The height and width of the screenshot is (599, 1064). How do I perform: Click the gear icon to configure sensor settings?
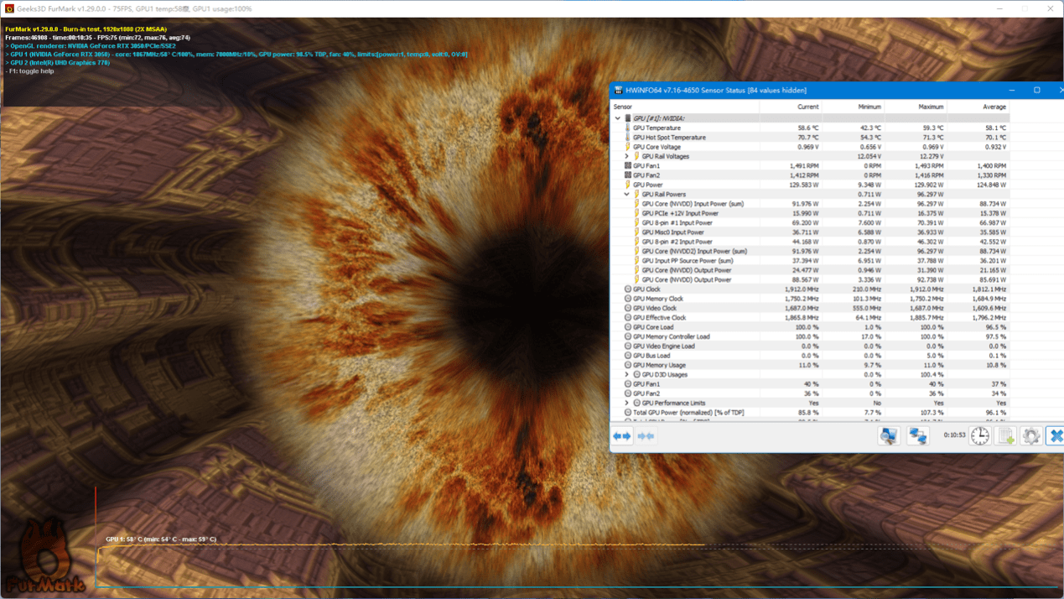[x=1031, y=435]
